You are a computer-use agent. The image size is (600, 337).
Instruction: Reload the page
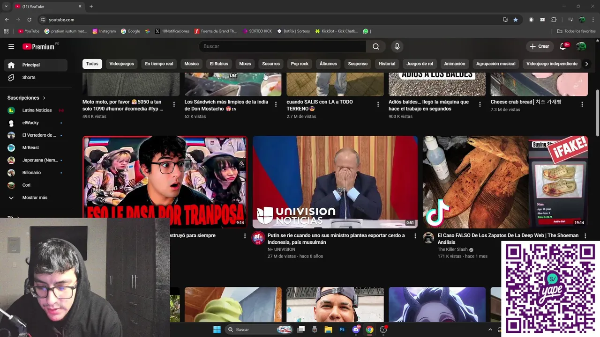[29, 20]
